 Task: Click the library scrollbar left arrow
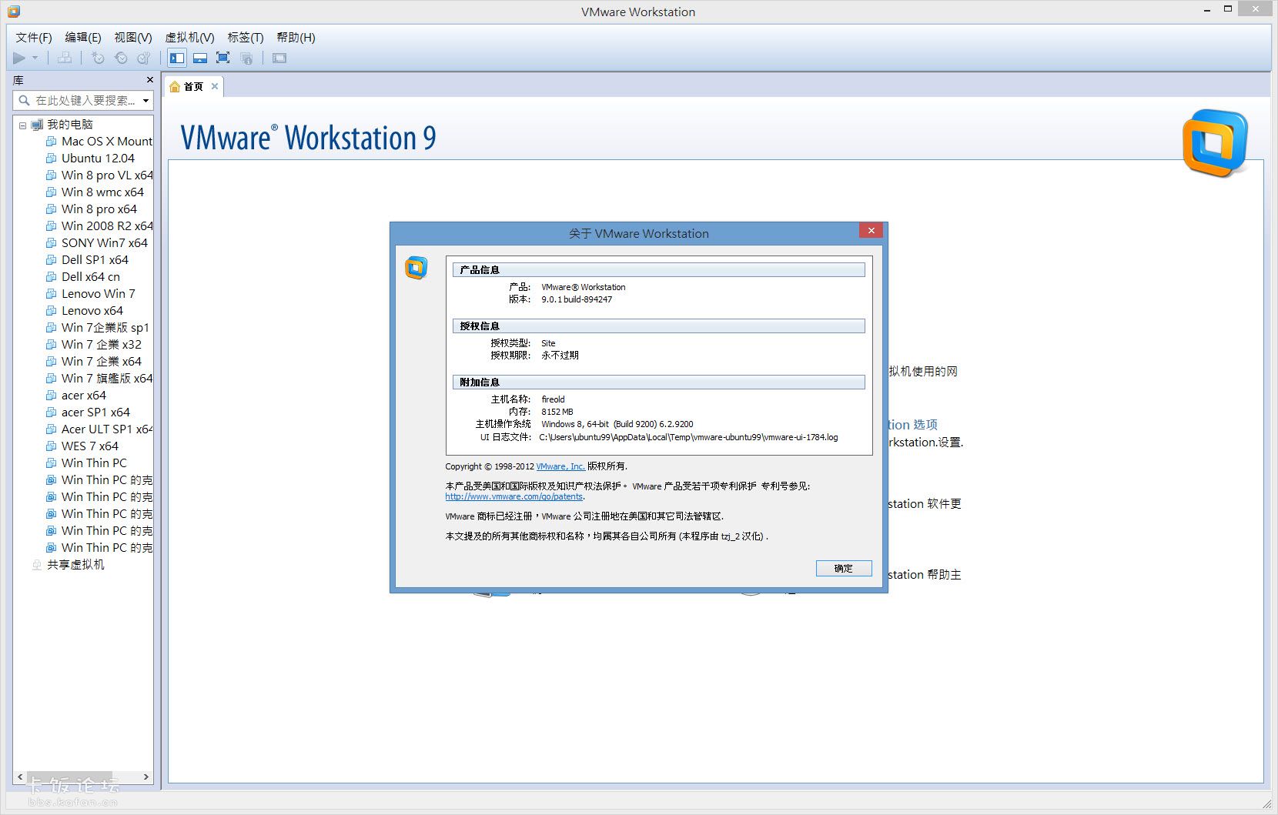click(x=20, y=777)
